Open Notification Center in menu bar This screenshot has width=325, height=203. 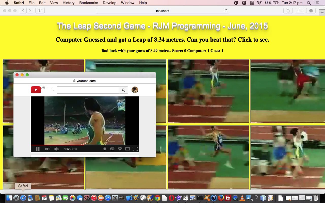(317, 3)
